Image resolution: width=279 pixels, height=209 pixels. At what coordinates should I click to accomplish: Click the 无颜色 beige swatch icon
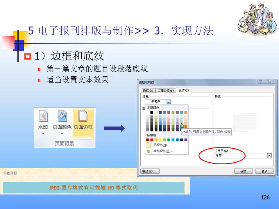pos(149,145)
